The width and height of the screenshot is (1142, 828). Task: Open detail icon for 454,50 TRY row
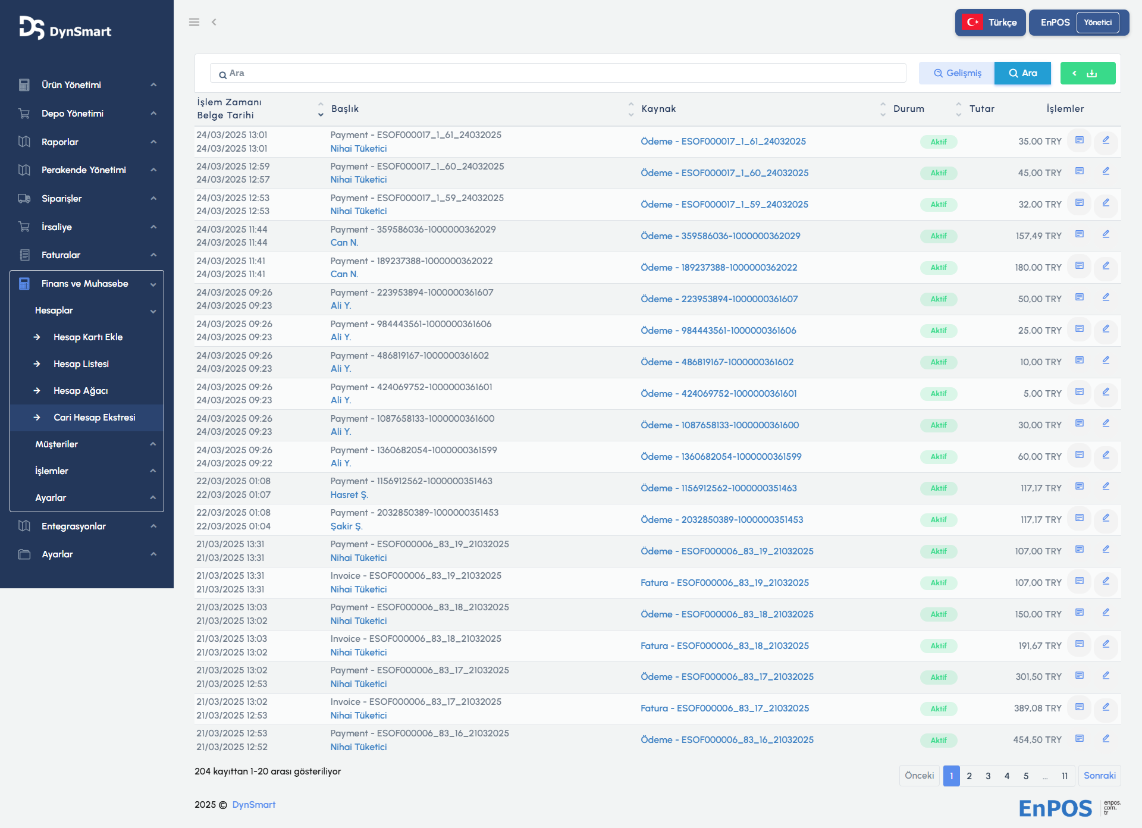pyautogui.click(x=1079, y=739)
